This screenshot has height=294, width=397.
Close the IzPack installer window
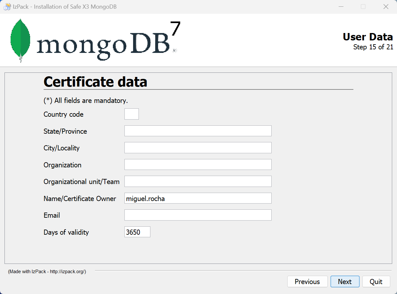386,7
